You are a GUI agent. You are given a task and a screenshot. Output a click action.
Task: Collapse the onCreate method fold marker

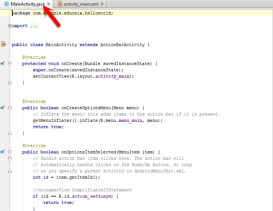(x=10, y=64)
